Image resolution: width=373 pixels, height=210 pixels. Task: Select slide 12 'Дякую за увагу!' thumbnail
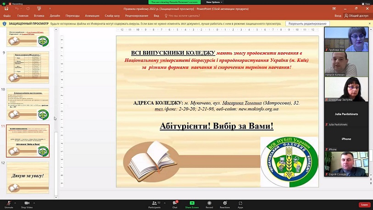pyautogui.click(x=28, y=177)
